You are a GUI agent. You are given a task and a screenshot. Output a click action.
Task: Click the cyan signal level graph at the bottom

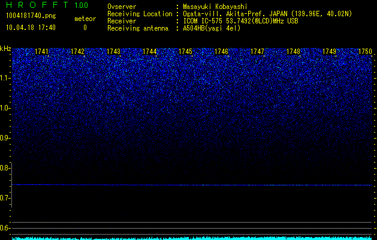click(x=192, y=238)
